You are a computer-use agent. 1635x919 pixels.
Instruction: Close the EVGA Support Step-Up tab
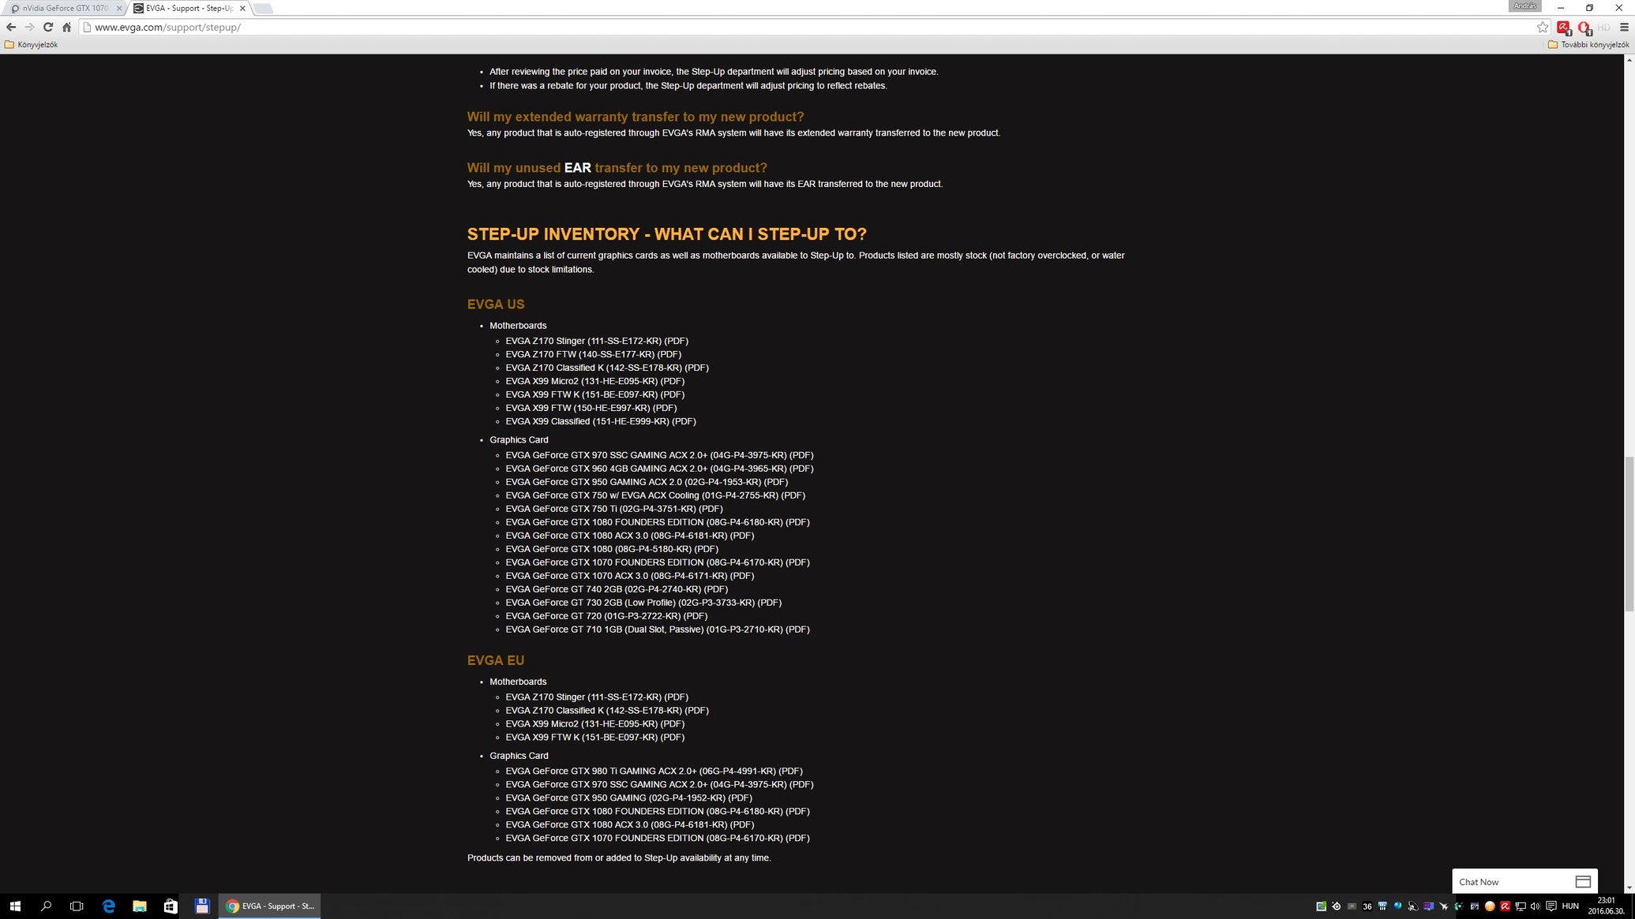click(x=242, y=8)
